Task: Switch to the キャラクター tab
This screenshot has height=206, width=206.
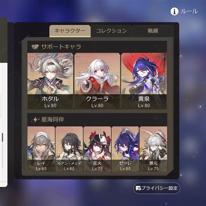Action: click(70, 31)
